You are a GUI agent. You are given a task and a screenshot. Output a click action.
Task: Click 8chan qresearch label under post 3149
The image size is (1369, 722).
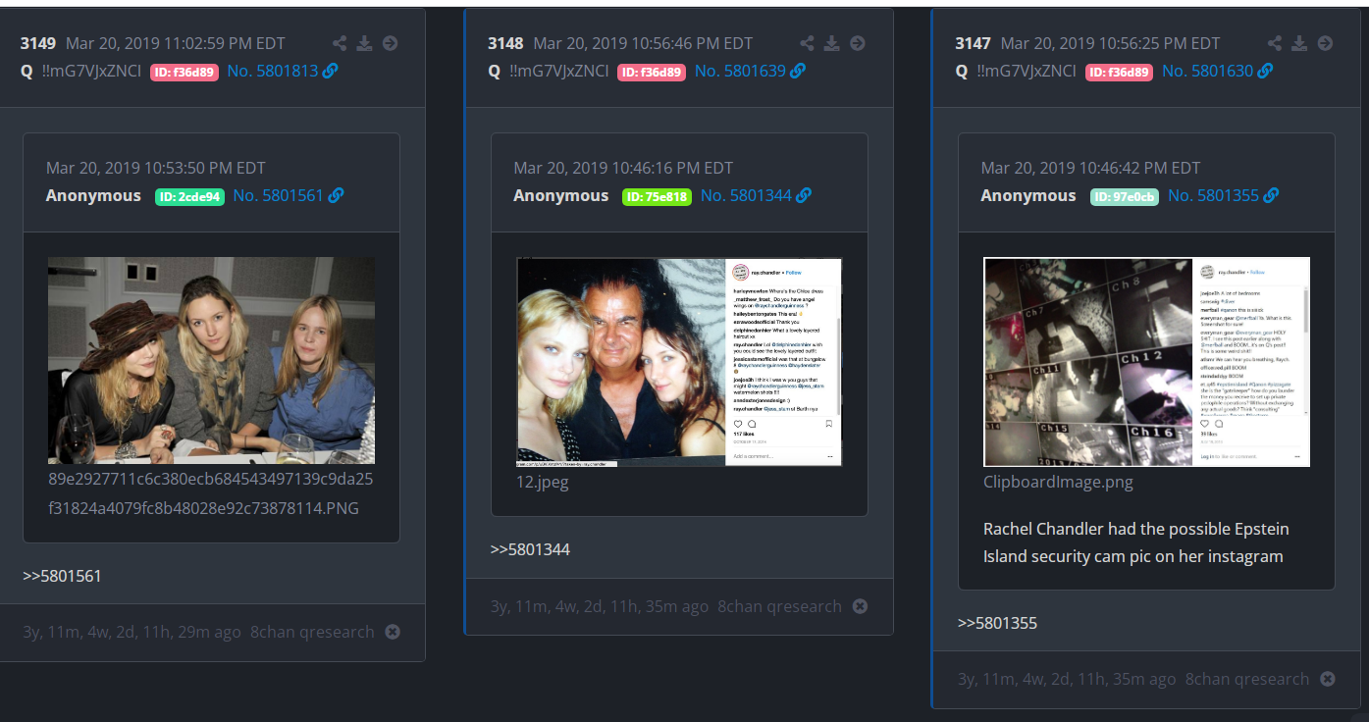pyautogui.click(x=312, y=632)
